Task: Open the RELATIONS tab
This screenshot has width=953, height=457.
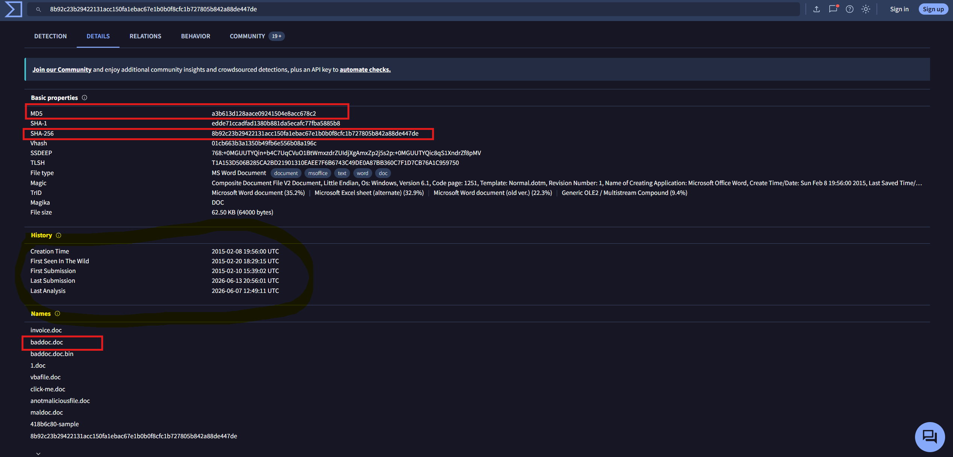Action: [x=145, y=36]
